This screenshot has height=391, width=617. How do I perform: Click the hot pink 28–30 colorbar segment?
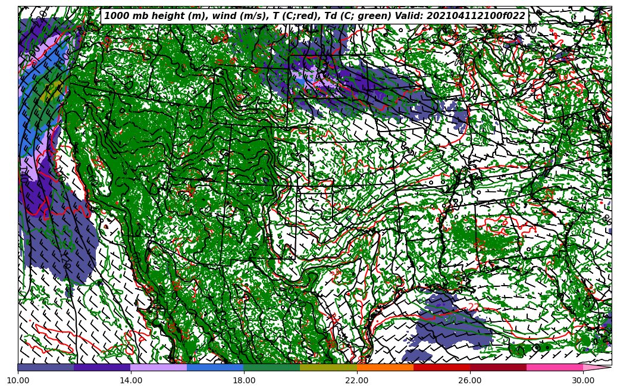[x=555, y=368]
